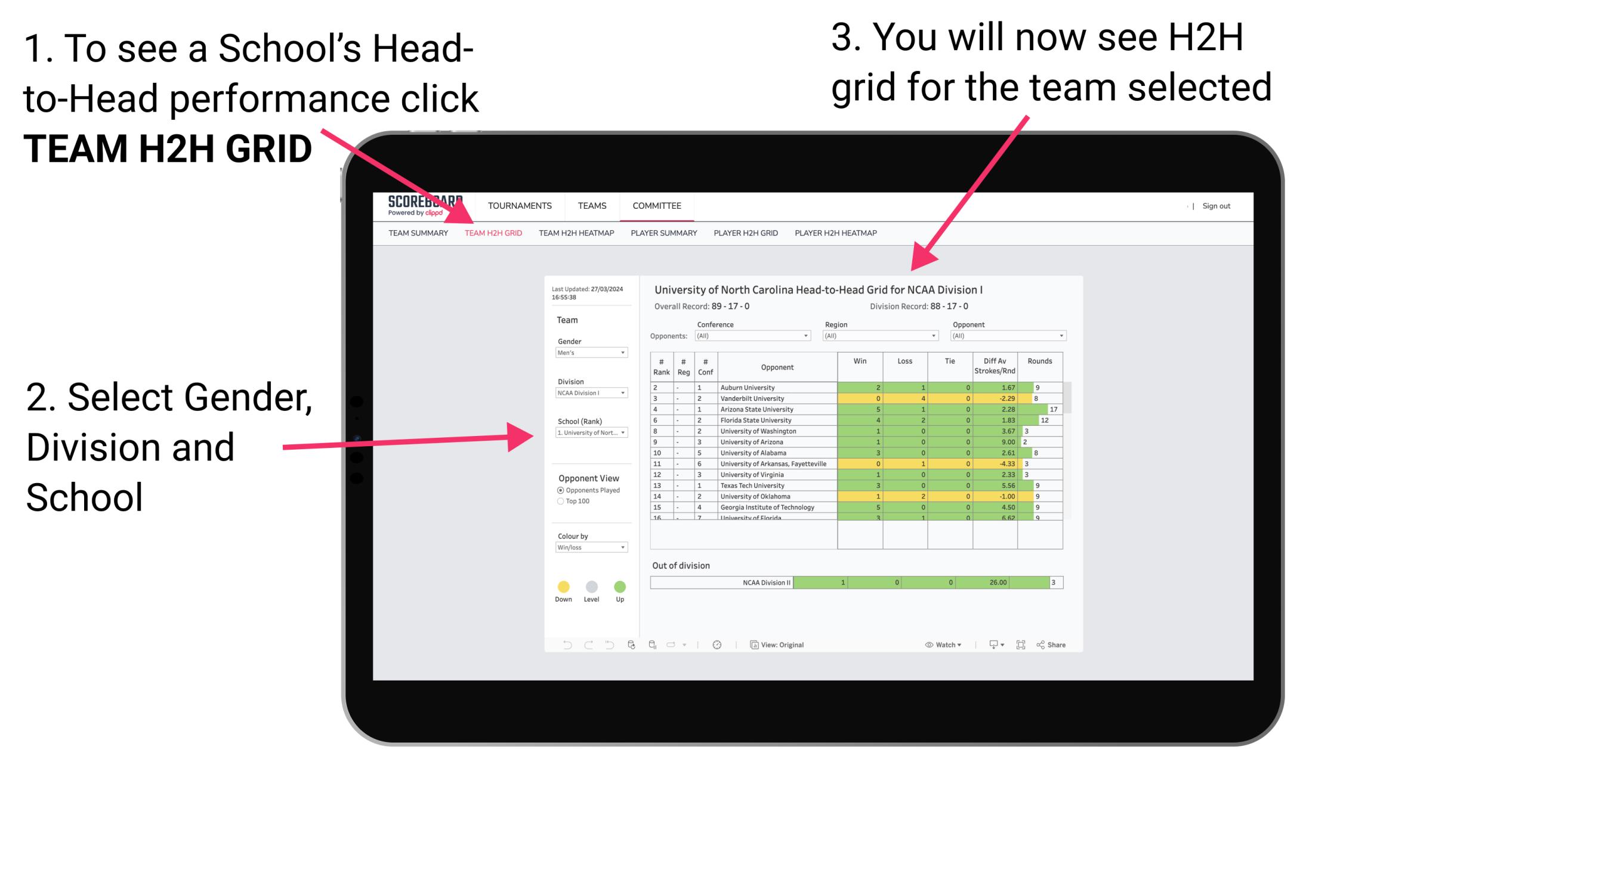Click the timer/history icon
The image size is (1621, 872).
[x=718, y=644]
